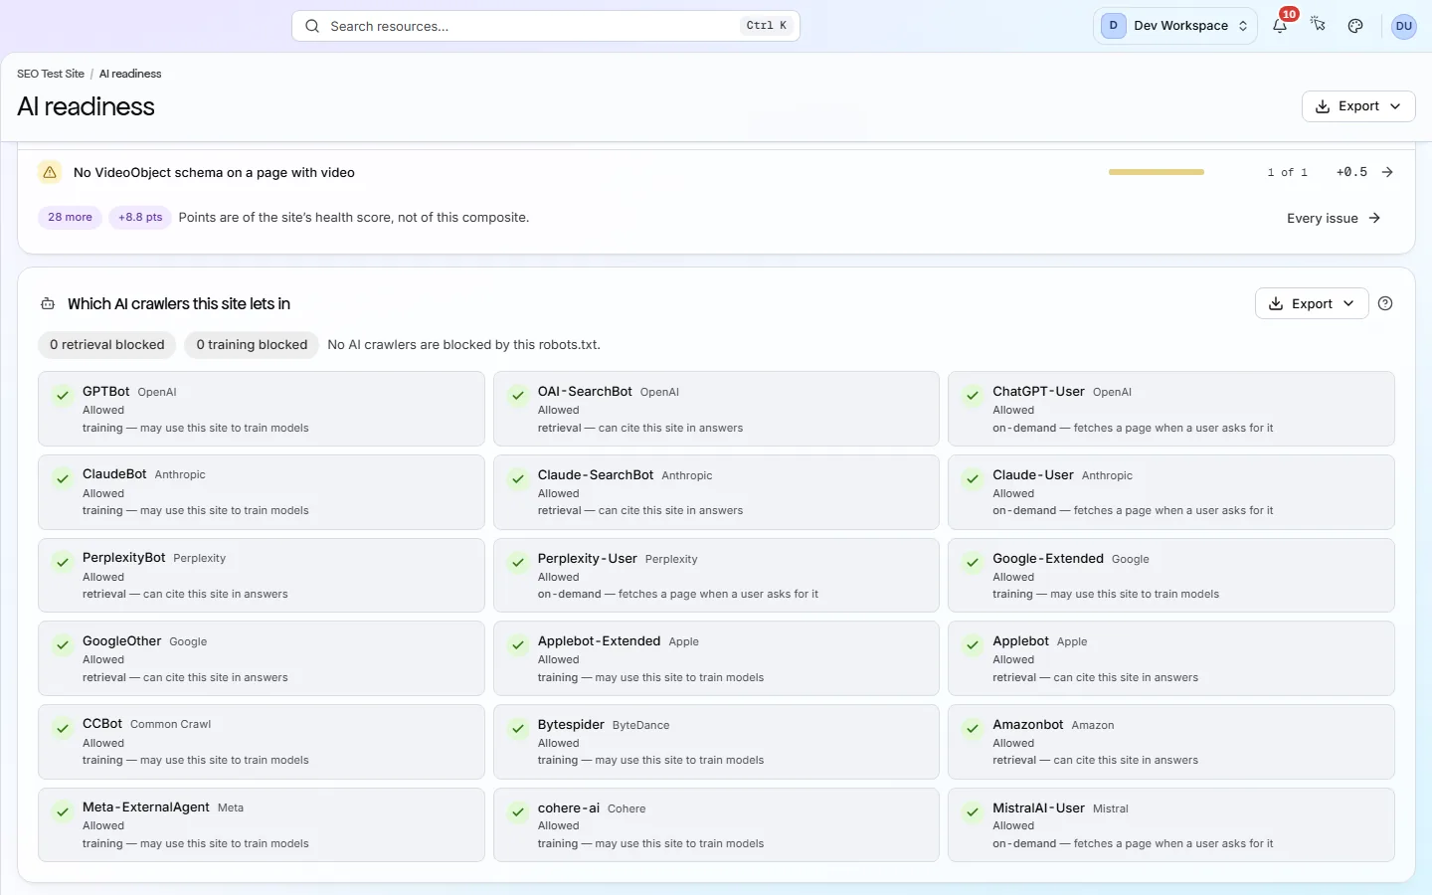The height and width of the screenshot is (895, 1432).
Task: Open the Dev Workspace switcher
Action: click(1174, 26)
